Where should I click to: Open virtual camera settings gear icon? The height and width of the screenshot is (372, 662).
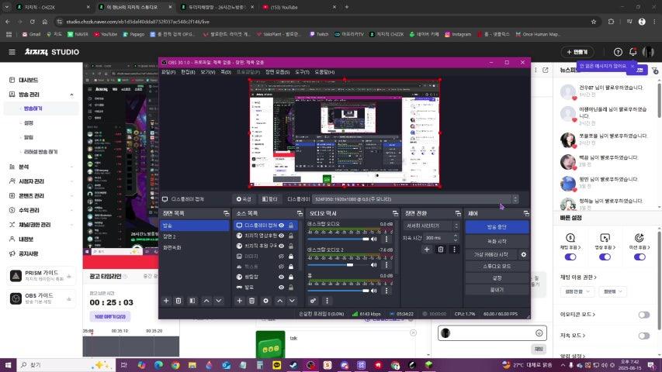coord(524,255)
